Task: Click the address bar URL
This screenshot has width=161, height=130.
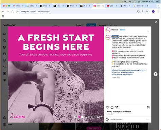Action: [35, 12]
